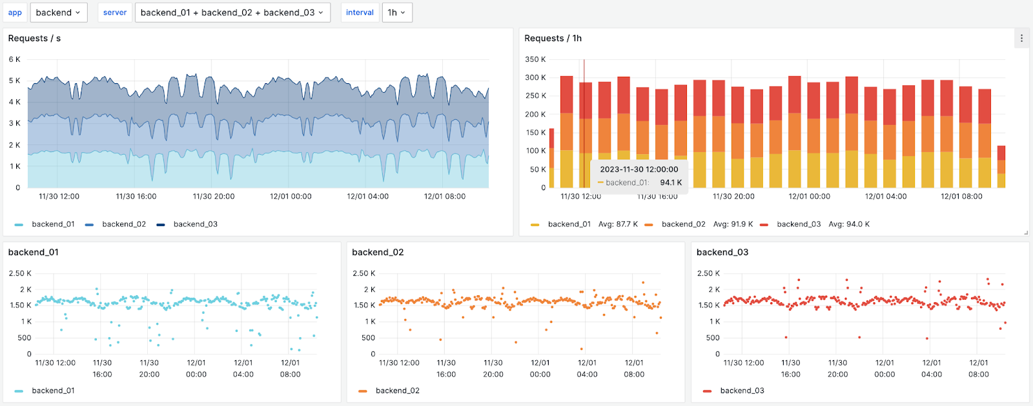The width and height of the screenshot is (1033, 406).
Task: Click the Requests / 1h panel title
Action: [553, 39]
